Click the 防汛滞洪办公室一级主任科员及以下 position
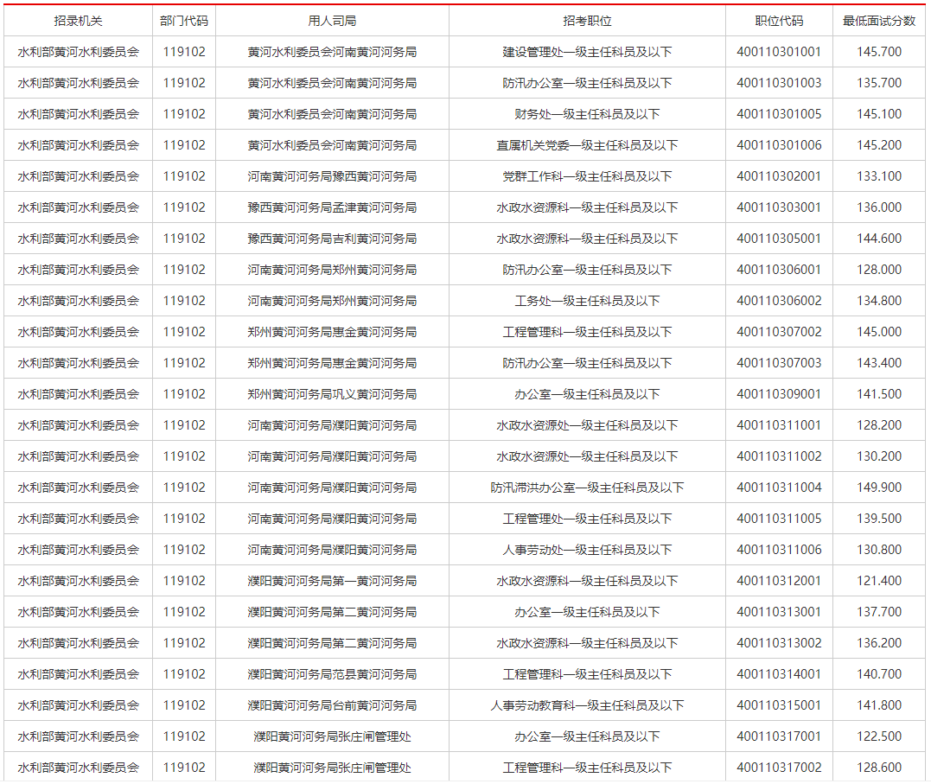Image resolution: width=931 pixels, height=784 pixels. click(x=587, y=488)
